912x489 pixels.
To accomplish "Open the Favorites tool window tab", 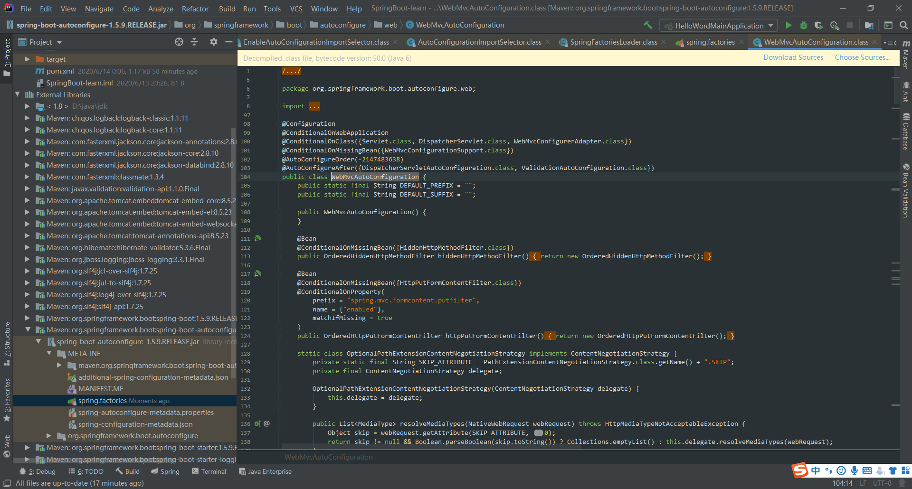I will pyautogui.click(x=7, y=400).
